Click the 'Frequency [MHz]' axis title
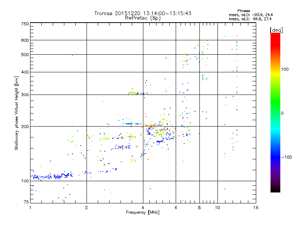 (x=143, y=212)
